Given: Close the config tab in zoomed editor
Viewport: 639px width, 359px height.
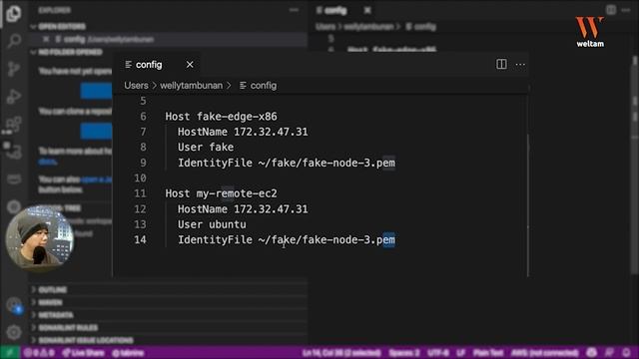Looking at the screenshot, I should [x=190, y=64].
